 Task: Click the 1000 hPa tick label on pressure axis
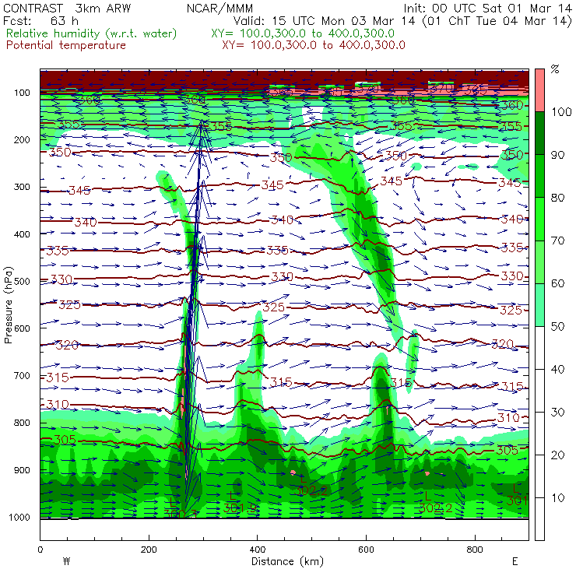[x=19, y=517]
